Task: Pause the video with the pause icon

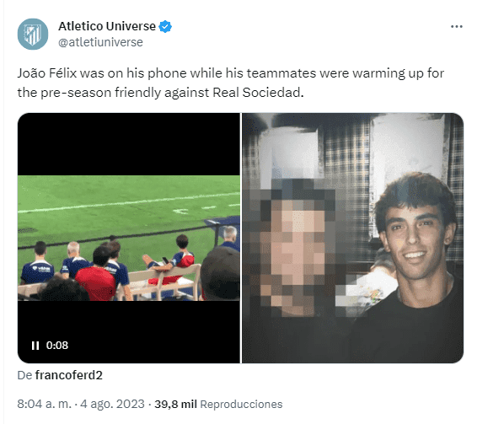Action: [35, 346]
